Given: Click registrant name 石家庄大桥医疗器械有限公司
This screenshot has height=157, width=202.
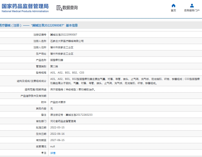Looking at the screenshot, I should click(67, 41).
